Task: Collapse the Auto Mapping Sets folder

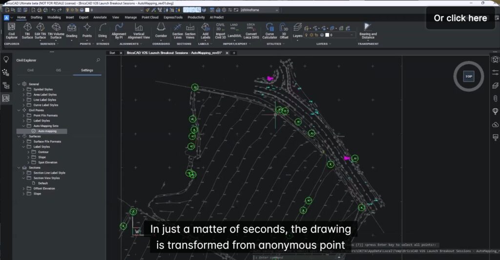Action: coord(23,126)
